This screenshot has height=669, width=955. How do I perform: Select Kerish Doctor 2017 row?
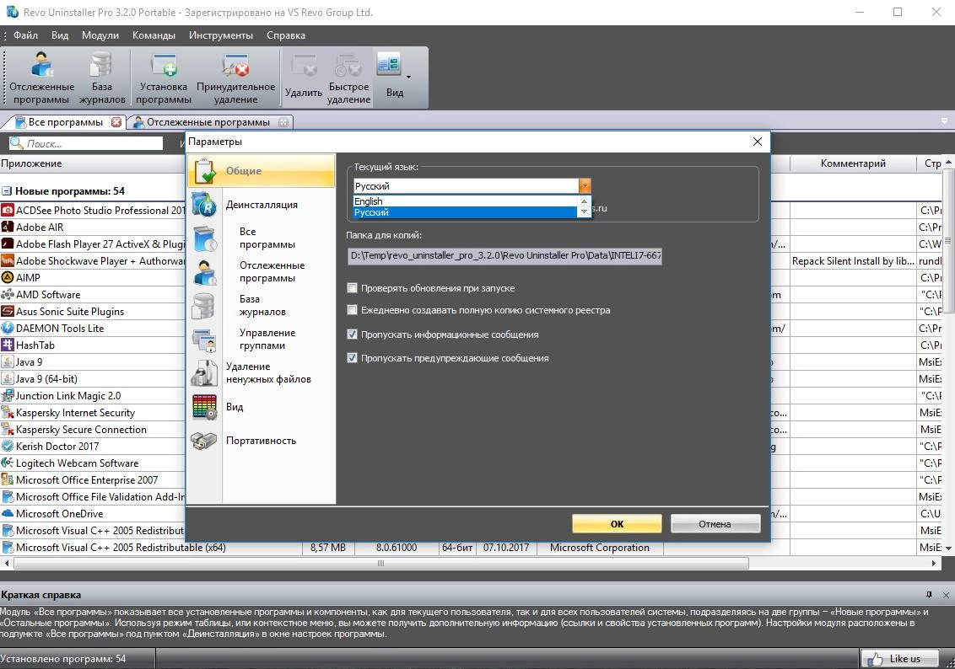pyautogui.click(x=93, y=447)
